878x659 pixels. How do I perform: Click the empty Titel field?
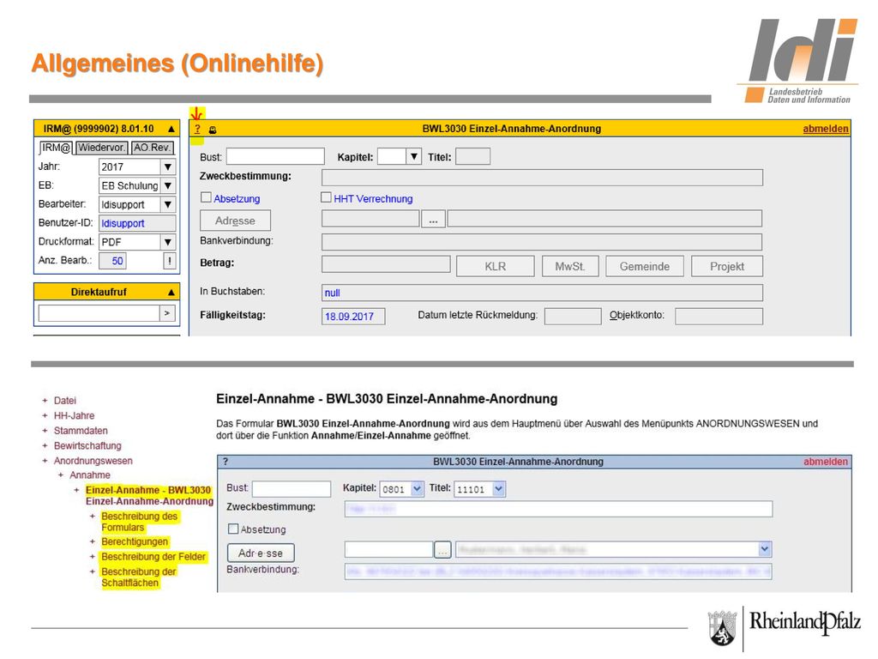(472, 156)
